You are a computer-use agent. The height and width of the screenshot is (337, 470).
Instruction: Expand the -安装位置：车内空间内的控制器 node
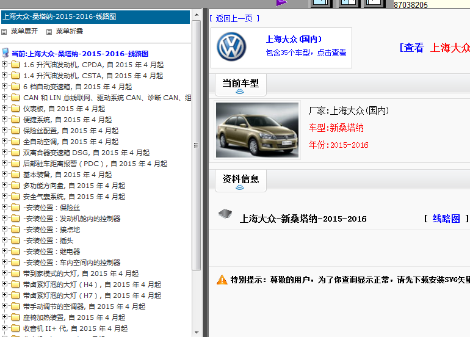[4, 262]
